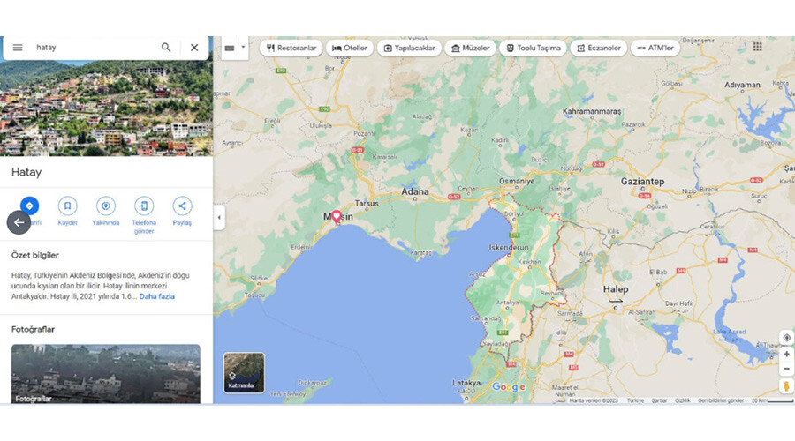795x441 pixels.
Task: Open the Fotoğraflar photo thumbnail
Action: [x=105, y=374]
